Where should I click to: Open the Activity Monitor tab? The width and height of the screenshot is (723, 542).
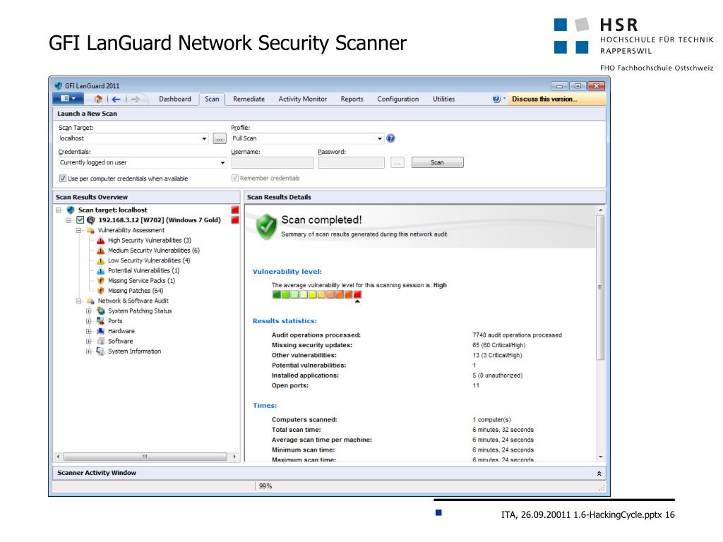click(302, 99)
